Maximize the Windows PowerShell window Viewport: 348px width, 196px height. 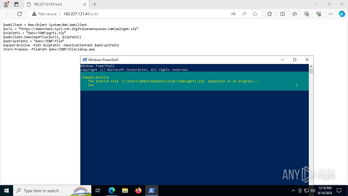295,60
